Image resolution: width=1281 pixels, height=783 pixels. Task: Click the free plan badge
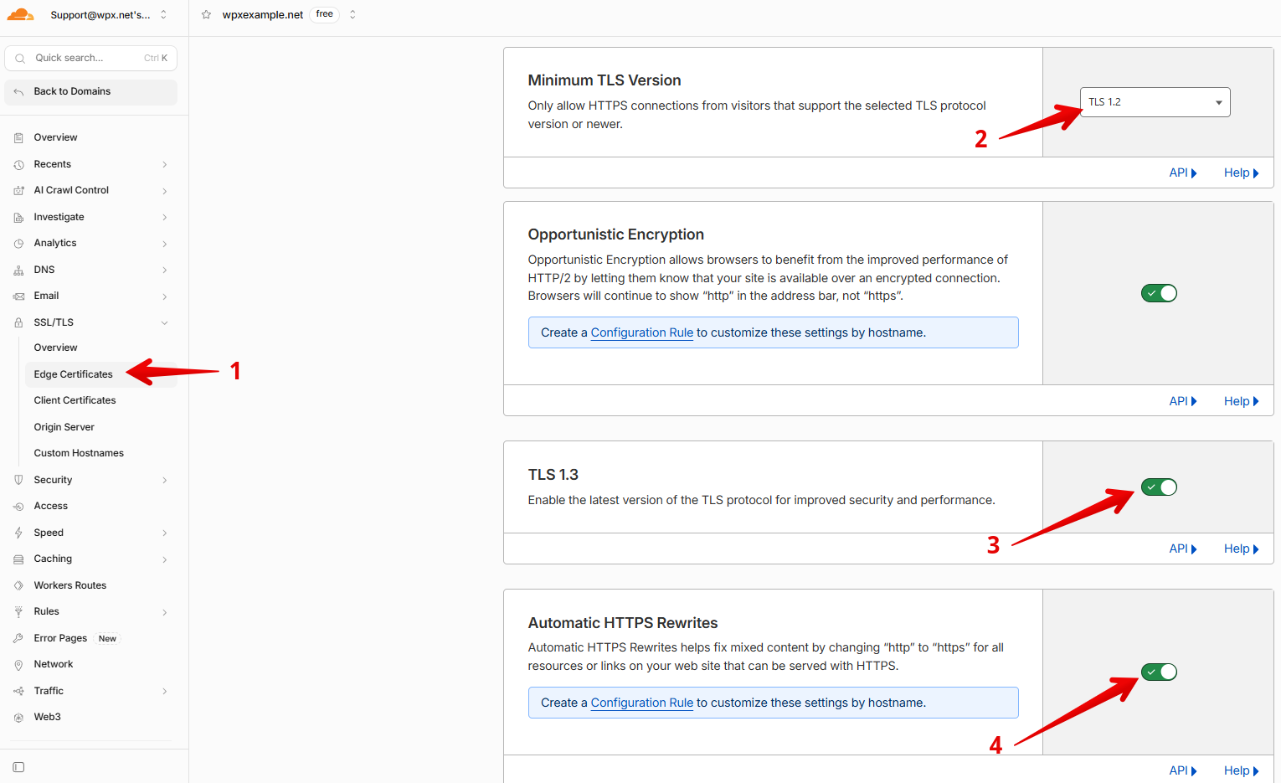(325, 14)
